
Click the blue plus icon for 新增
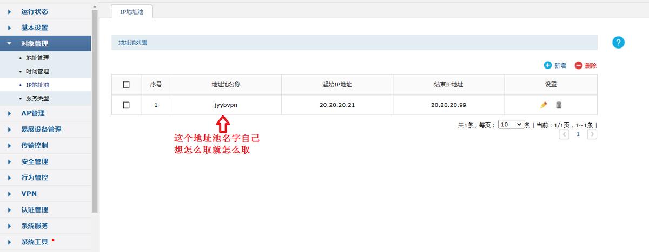[547, 65]
